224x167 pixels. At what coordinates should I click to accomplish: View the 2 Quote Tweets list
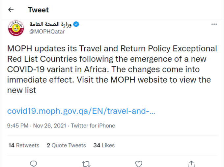(66, 145)
